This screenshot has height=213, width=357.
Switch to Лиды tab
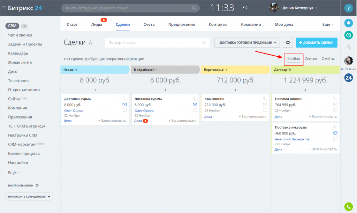[97, 24]
